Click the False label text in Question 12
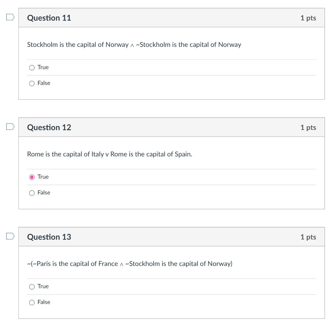Screen dimensions: 336x323 tap(44, 192)
